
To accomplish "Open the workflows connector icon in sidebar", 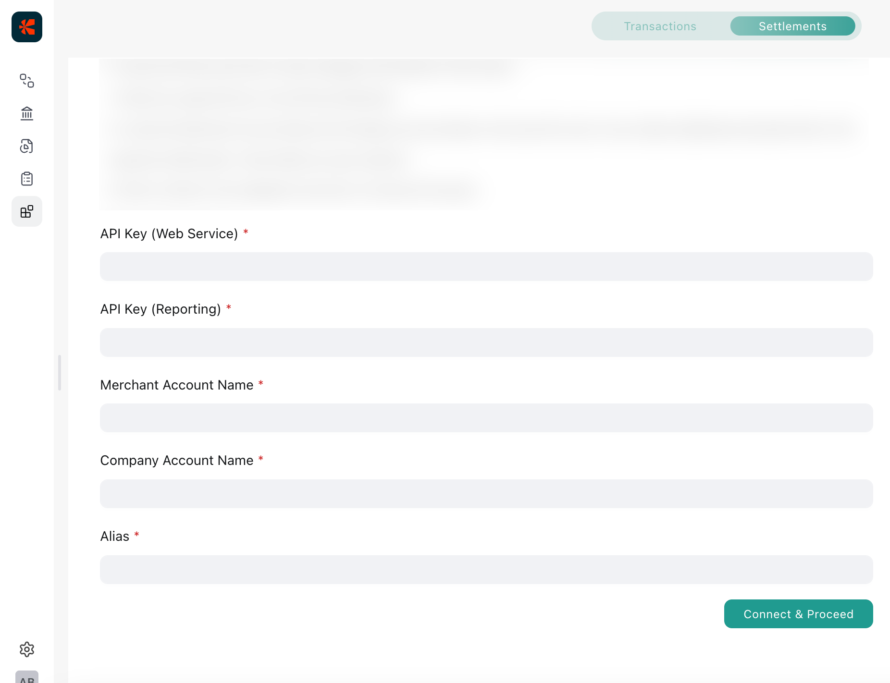I will (x=27, y=81).
